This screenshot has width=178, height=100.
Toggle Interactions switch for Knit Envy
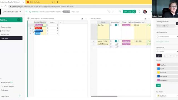tap(117, 25)
